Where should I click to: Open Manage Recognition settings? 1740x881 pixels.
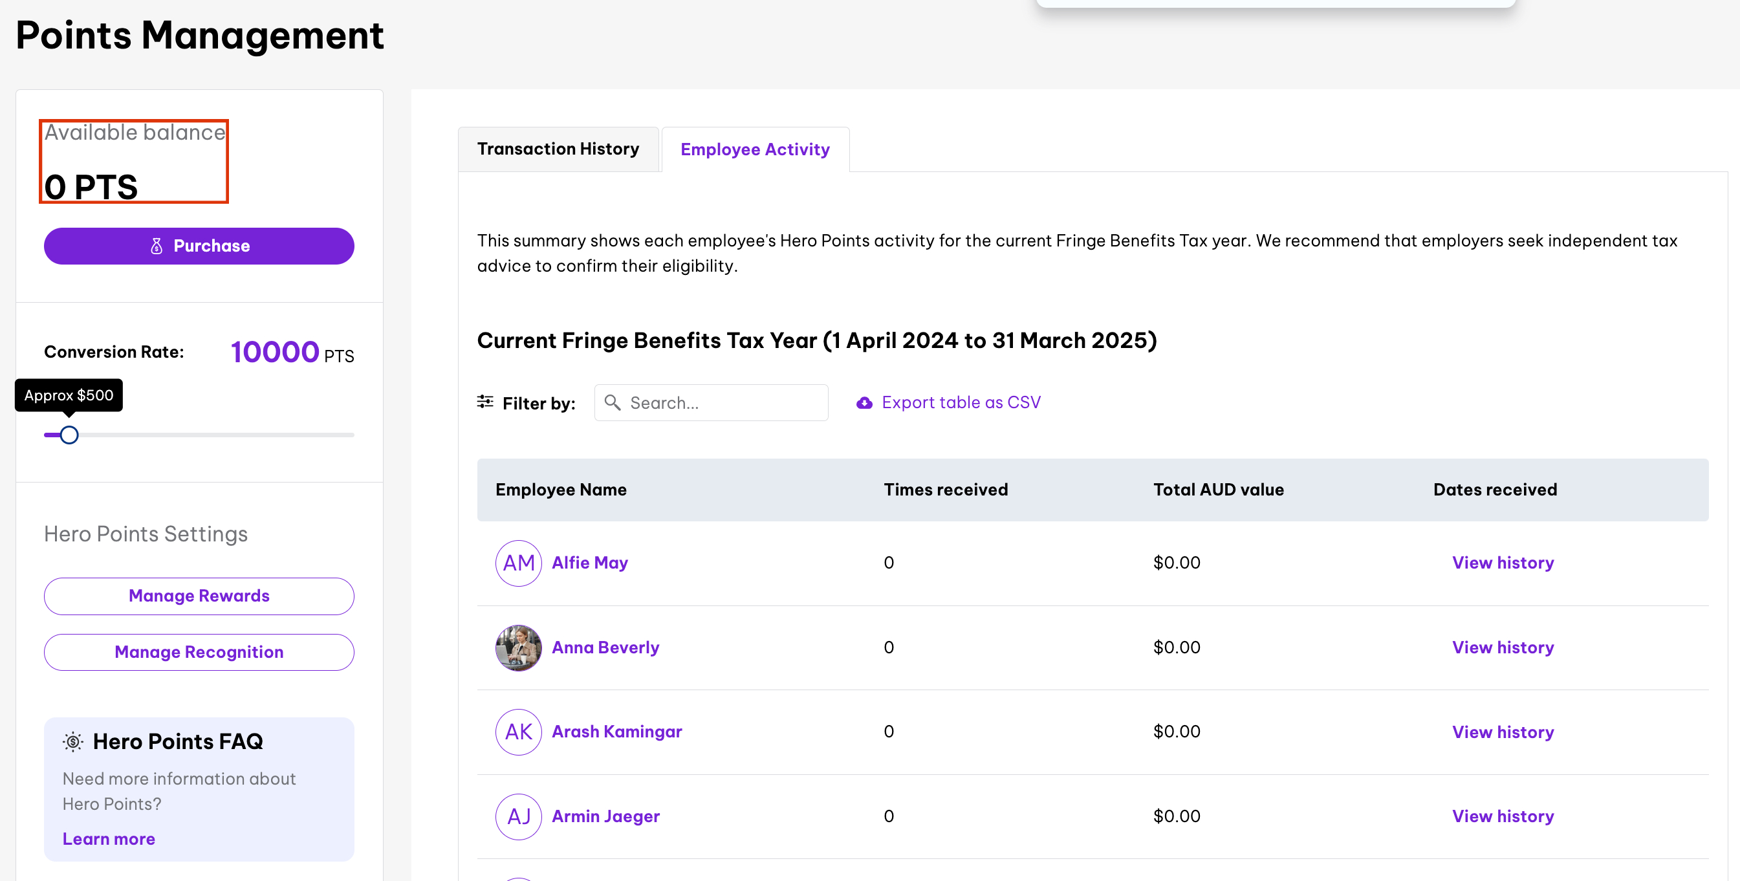(x=199, y=652)
